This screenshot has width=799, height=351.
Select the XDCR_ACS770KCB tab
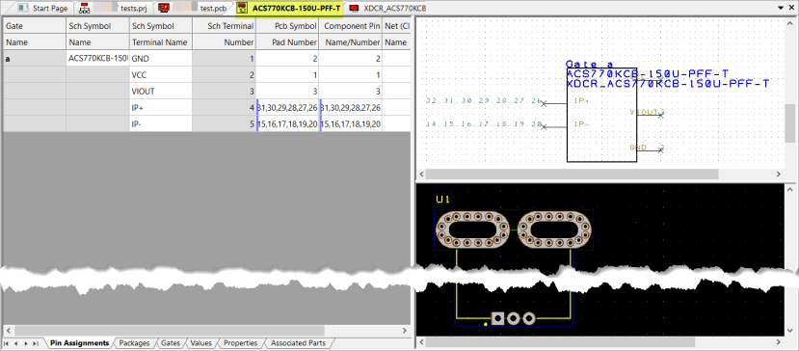click(x=387, y=9)
